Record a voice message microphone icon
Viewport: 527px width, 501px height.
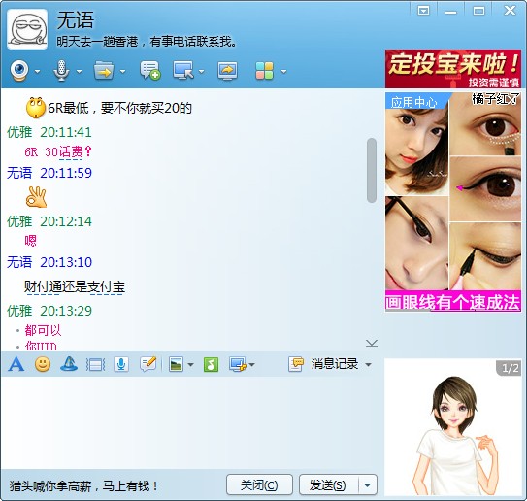pyautogui.click(x=121, y=364)
